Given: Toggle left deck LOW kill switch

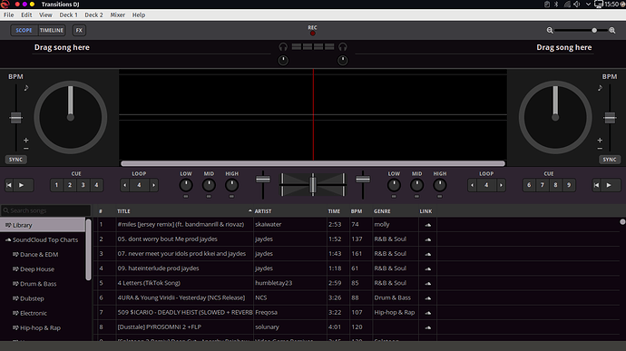Looking at the screenshot, I should (186, 197).
